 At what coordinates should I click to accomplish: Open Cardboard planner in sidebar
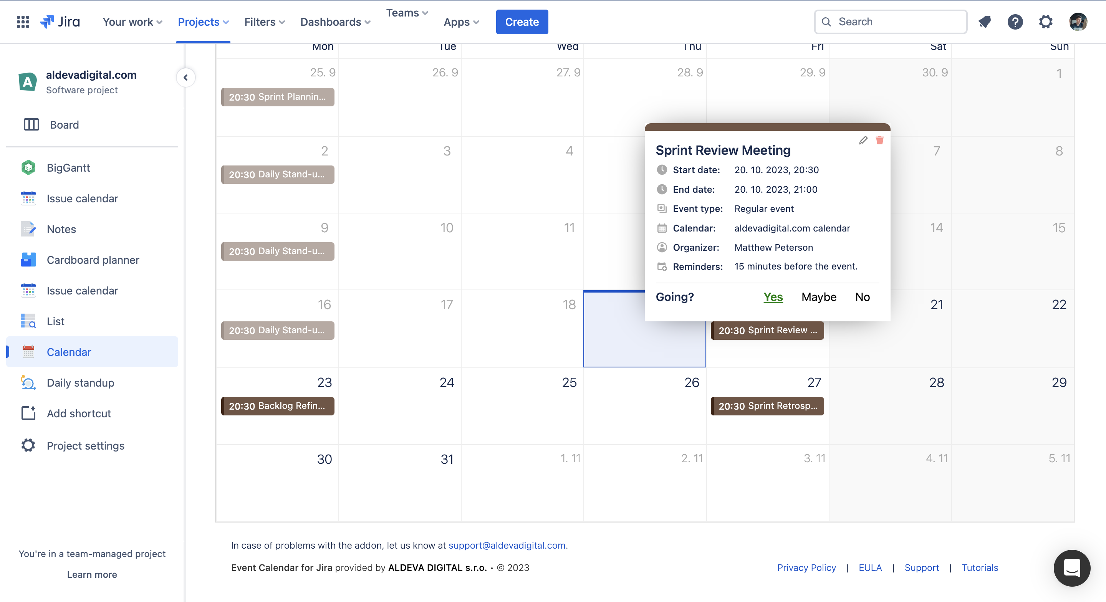coord(93,260)
